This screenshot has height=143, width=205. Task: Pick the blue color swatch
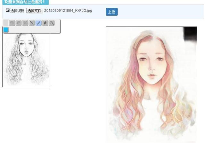[x=6, y=30]
